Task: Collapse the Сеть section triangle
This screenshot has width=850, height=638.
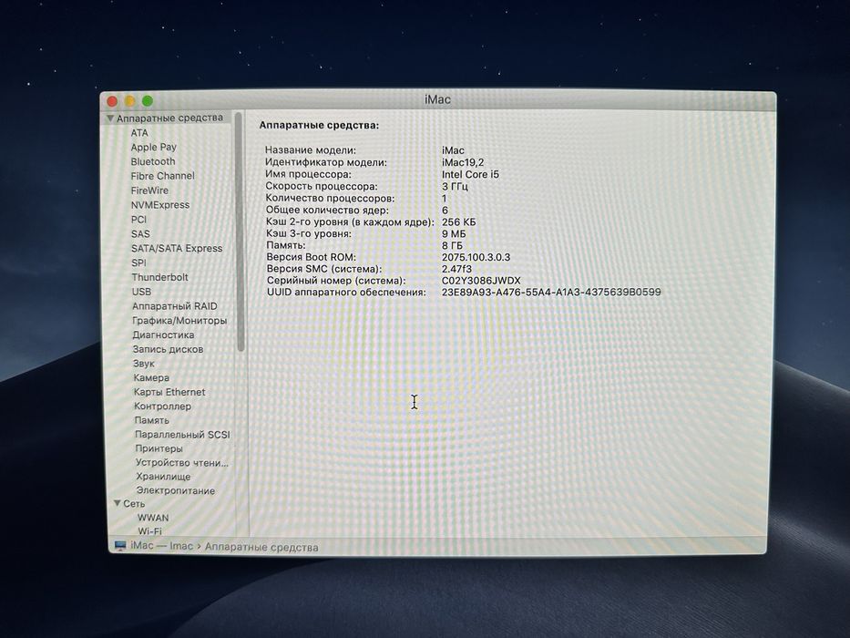Action: pyautogui.click(x=118, y=503)
